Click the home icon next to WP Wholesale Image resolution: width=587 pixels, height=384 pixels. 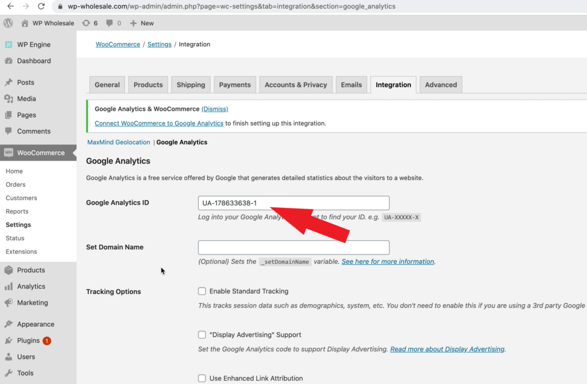25,23
